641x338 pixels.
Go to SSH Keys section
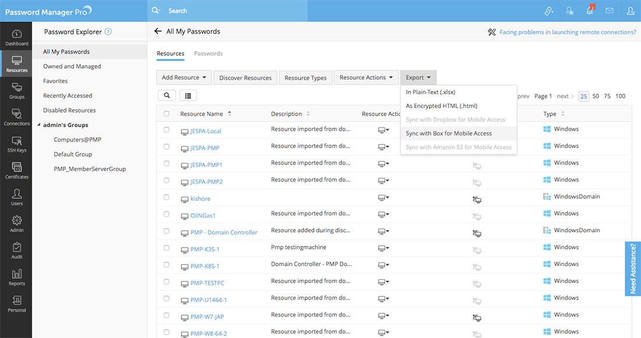coord(16,144)
